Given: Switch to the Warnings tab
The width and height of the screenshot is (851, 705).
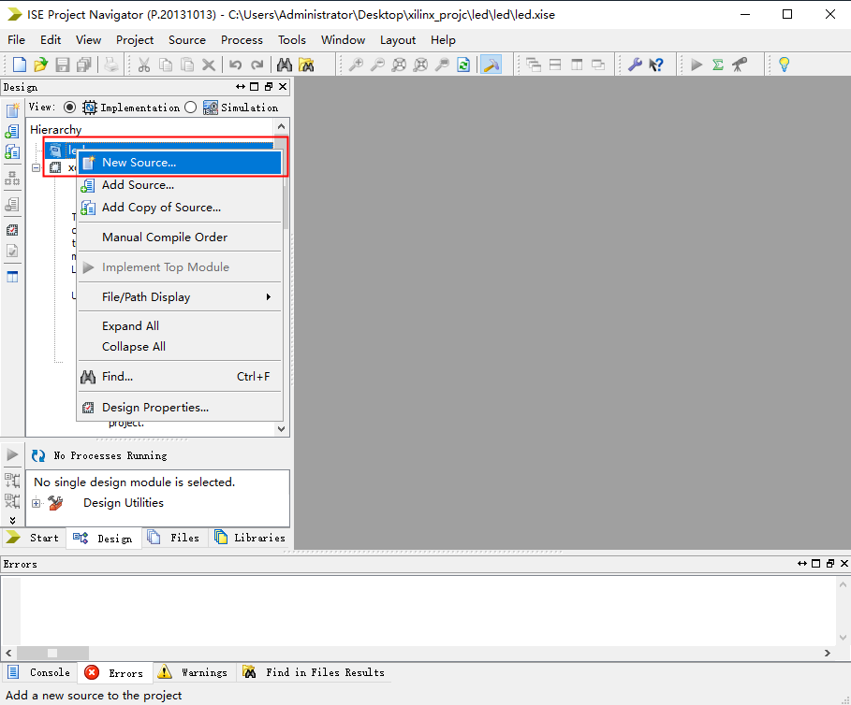Looking at the screenshot, I should tap(193, 672).
